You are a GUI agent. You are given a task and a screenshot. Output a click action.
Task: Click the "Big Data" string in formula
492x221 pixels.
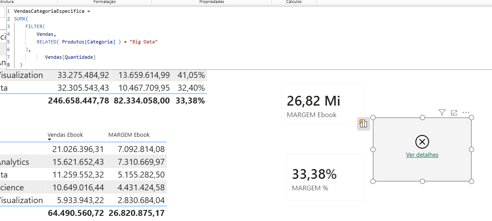(144, 42)
